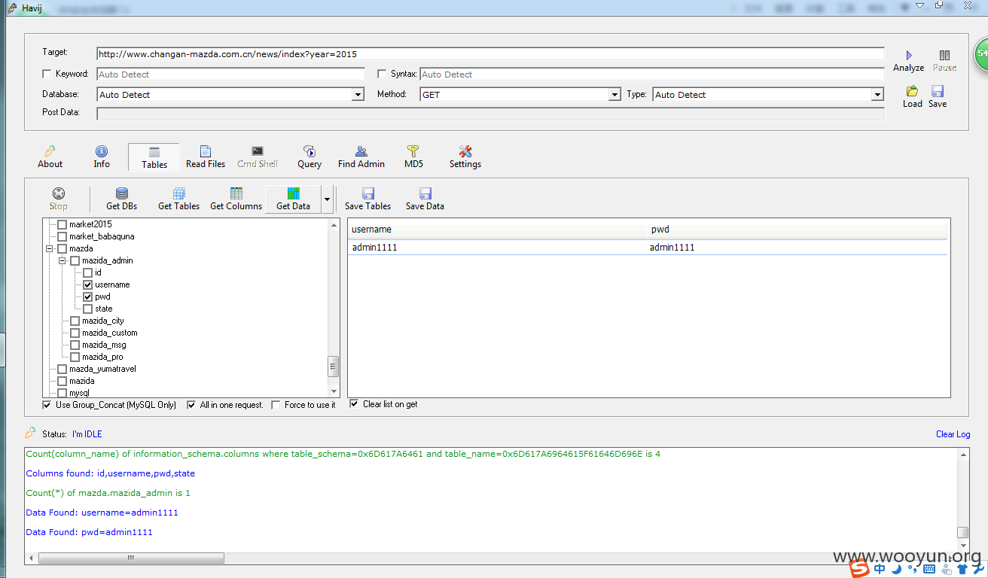The image size is (988, 578).
Task: Collapse the mazida_admin table node
Action: pos(63,260)
